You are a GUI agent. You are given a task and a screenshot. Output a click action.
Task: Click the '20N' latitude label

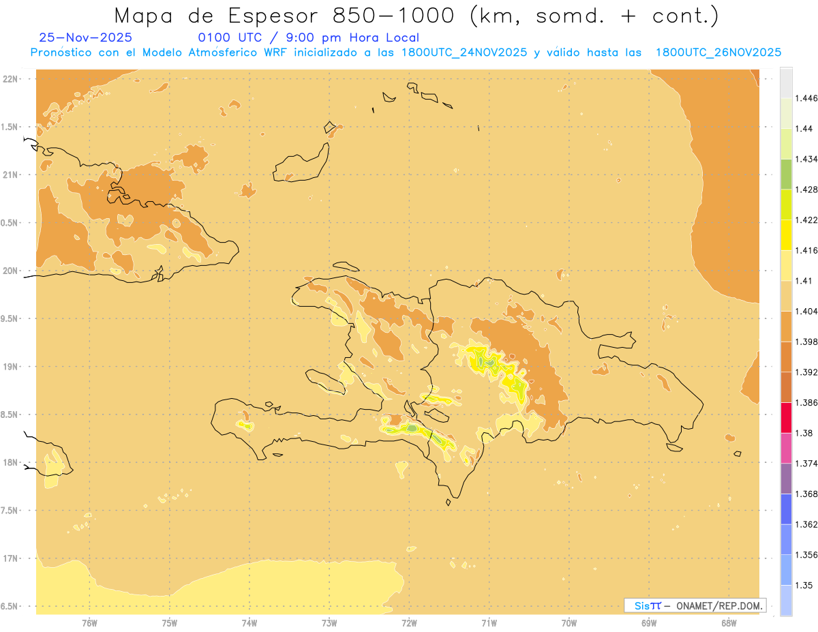pos(10,271)
